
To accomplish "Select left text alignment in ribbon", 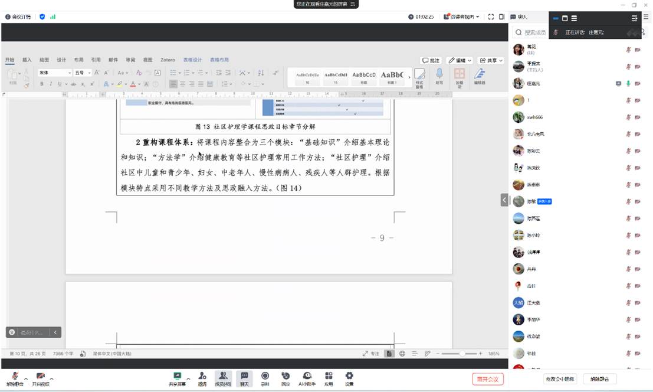I will (x=173, y=84).
